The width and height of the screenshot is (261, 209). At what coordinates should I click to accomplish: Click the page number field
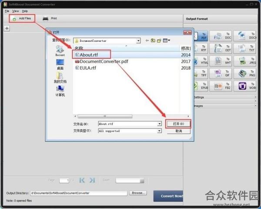(x=64, y=180)
